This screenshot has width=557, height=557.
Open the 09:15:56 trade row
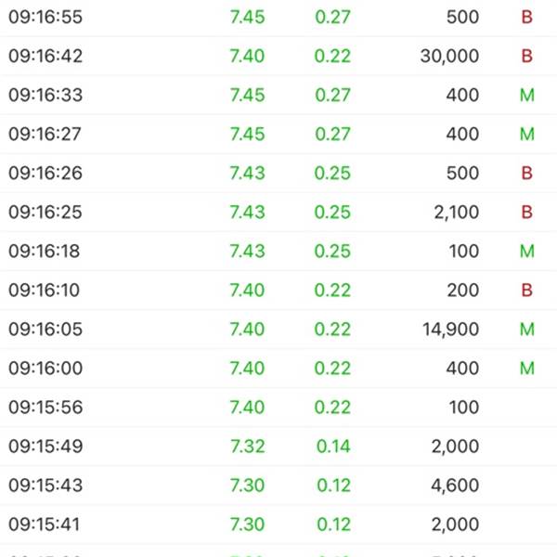pyautogui.click(x=278, y=408)
